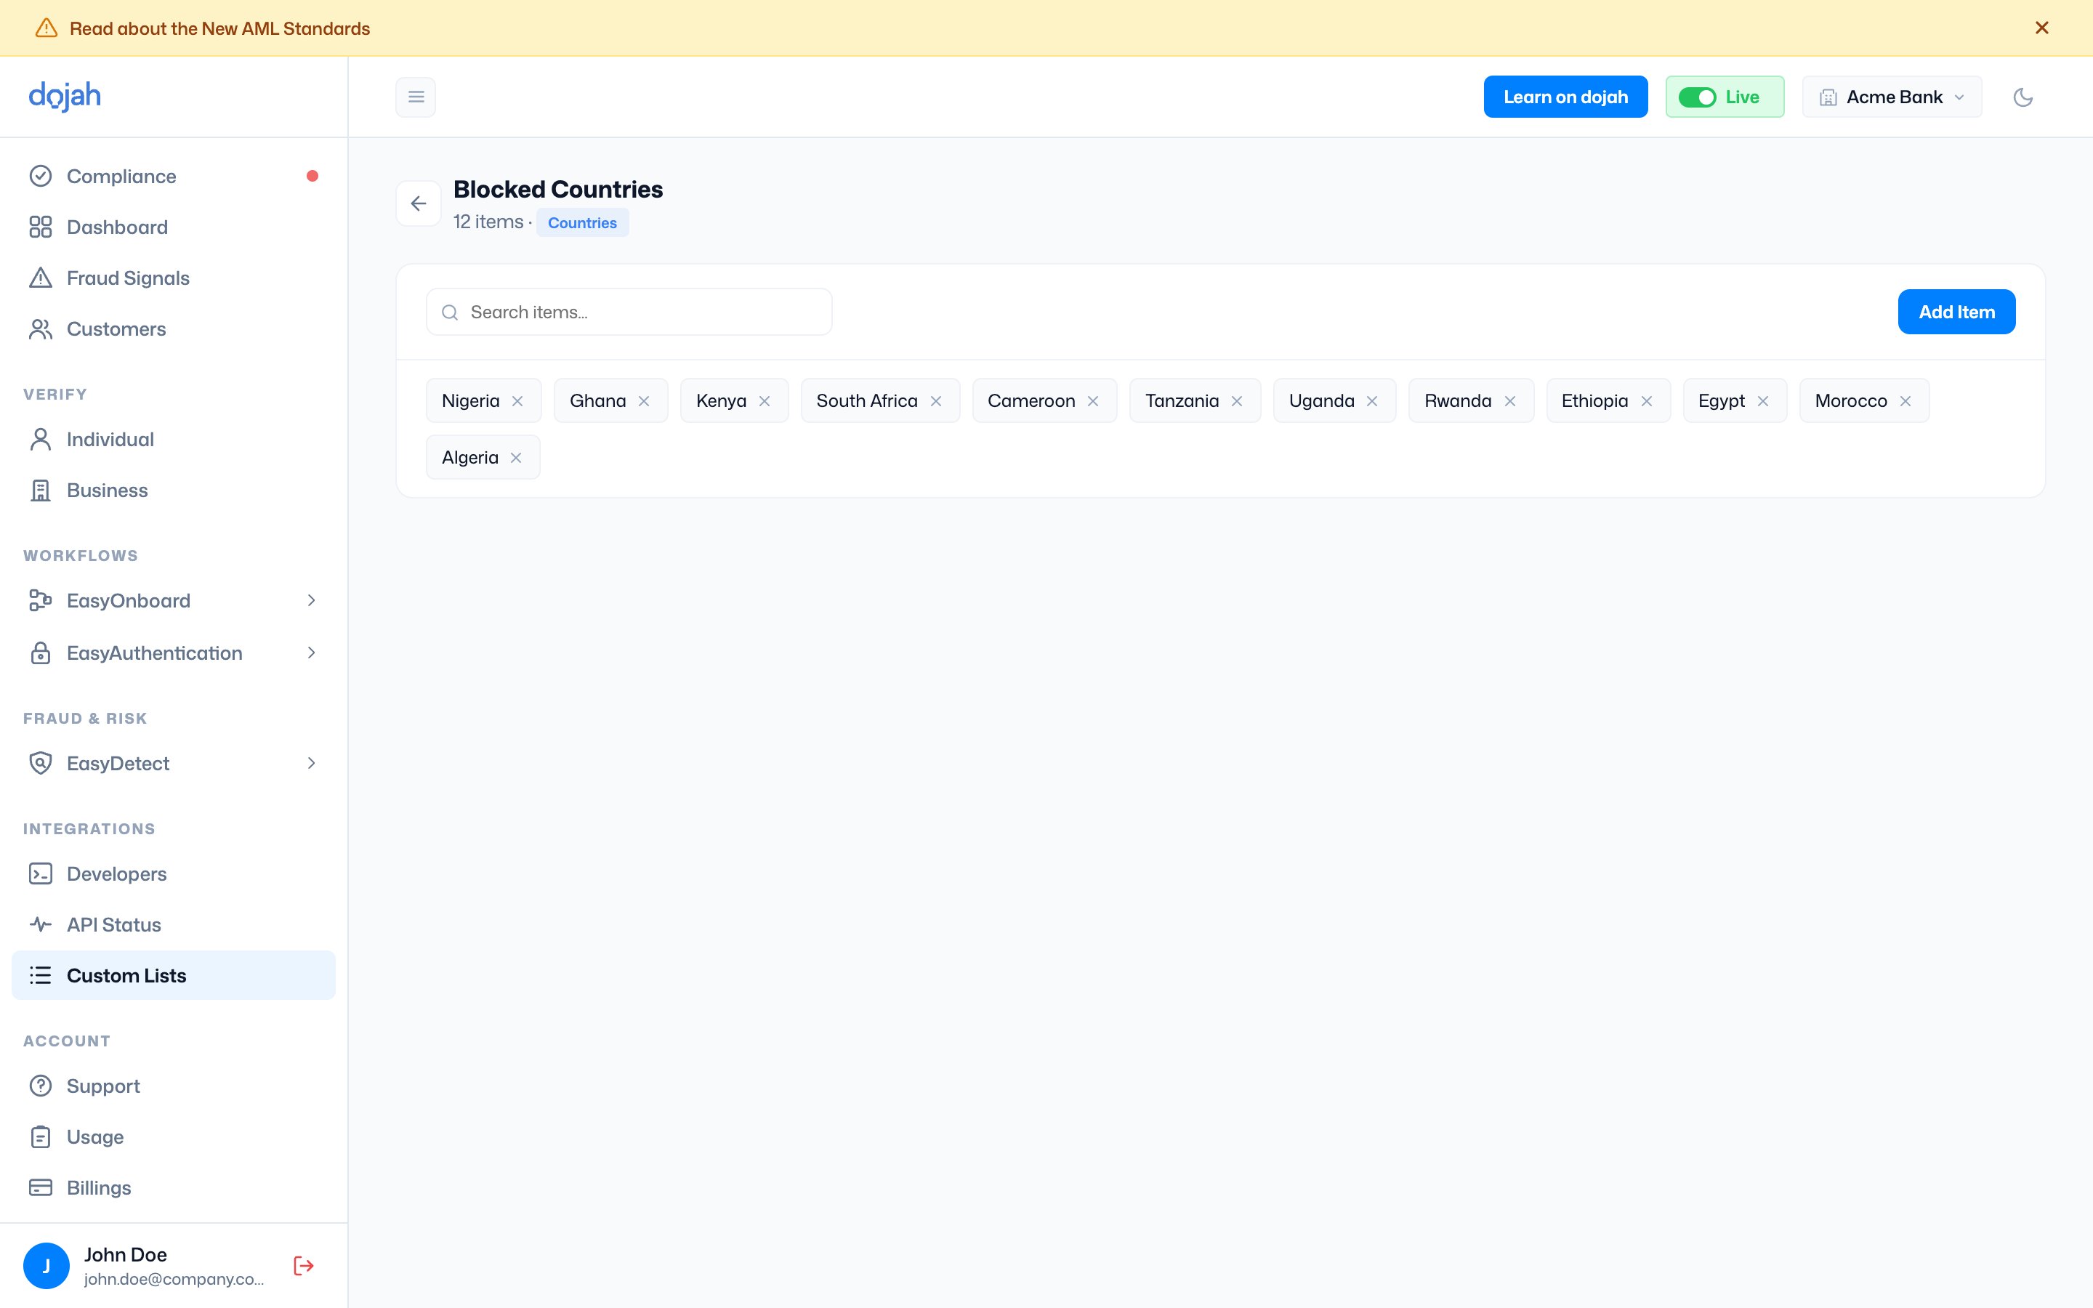Remove Ghana from the blocked list
This screenshot has width=2093, height=1308.
pyautogui.click(x=643, y=400)
